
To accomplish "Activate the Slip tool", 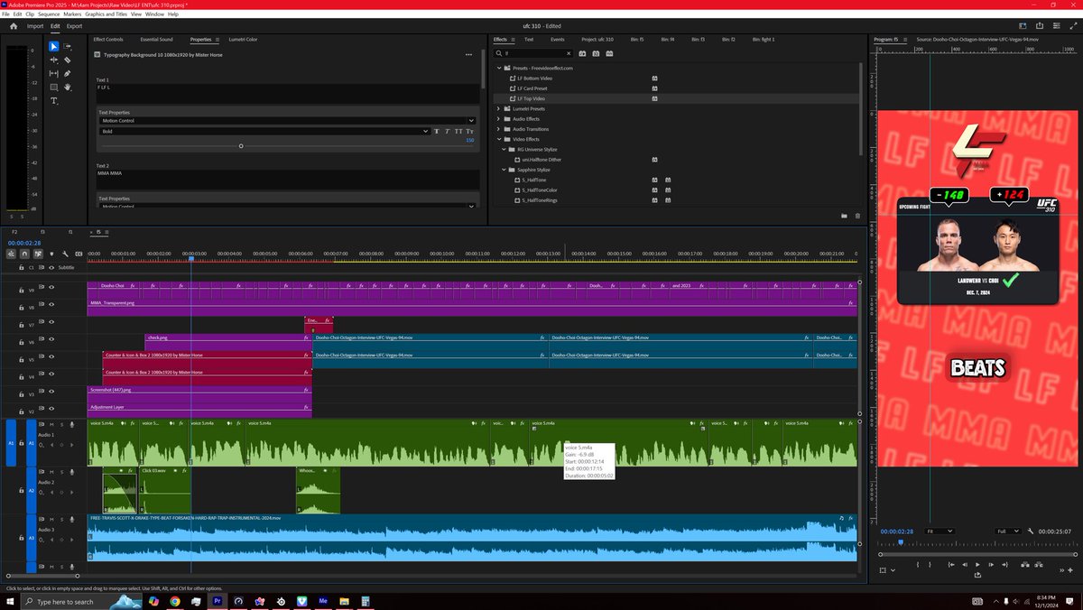I will pyautogui.click(x=53, y=73).
